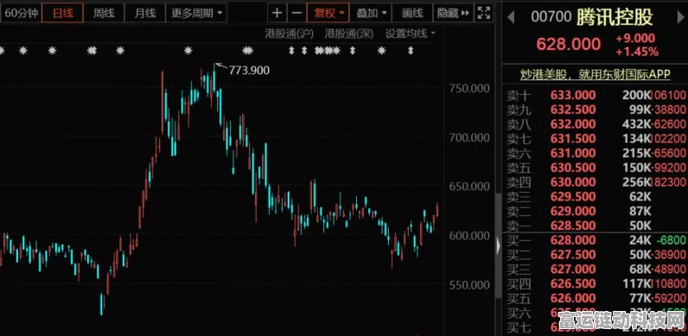Select the 卖九 632.500 ask row

click(596, 110)
